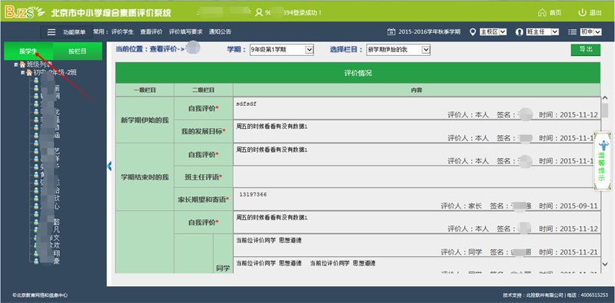
Task: Switch to the 按学生 tab
Action: point(28,51)
